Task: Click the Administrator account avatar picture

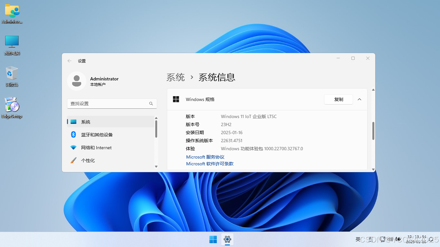Action: click(77, 81)
